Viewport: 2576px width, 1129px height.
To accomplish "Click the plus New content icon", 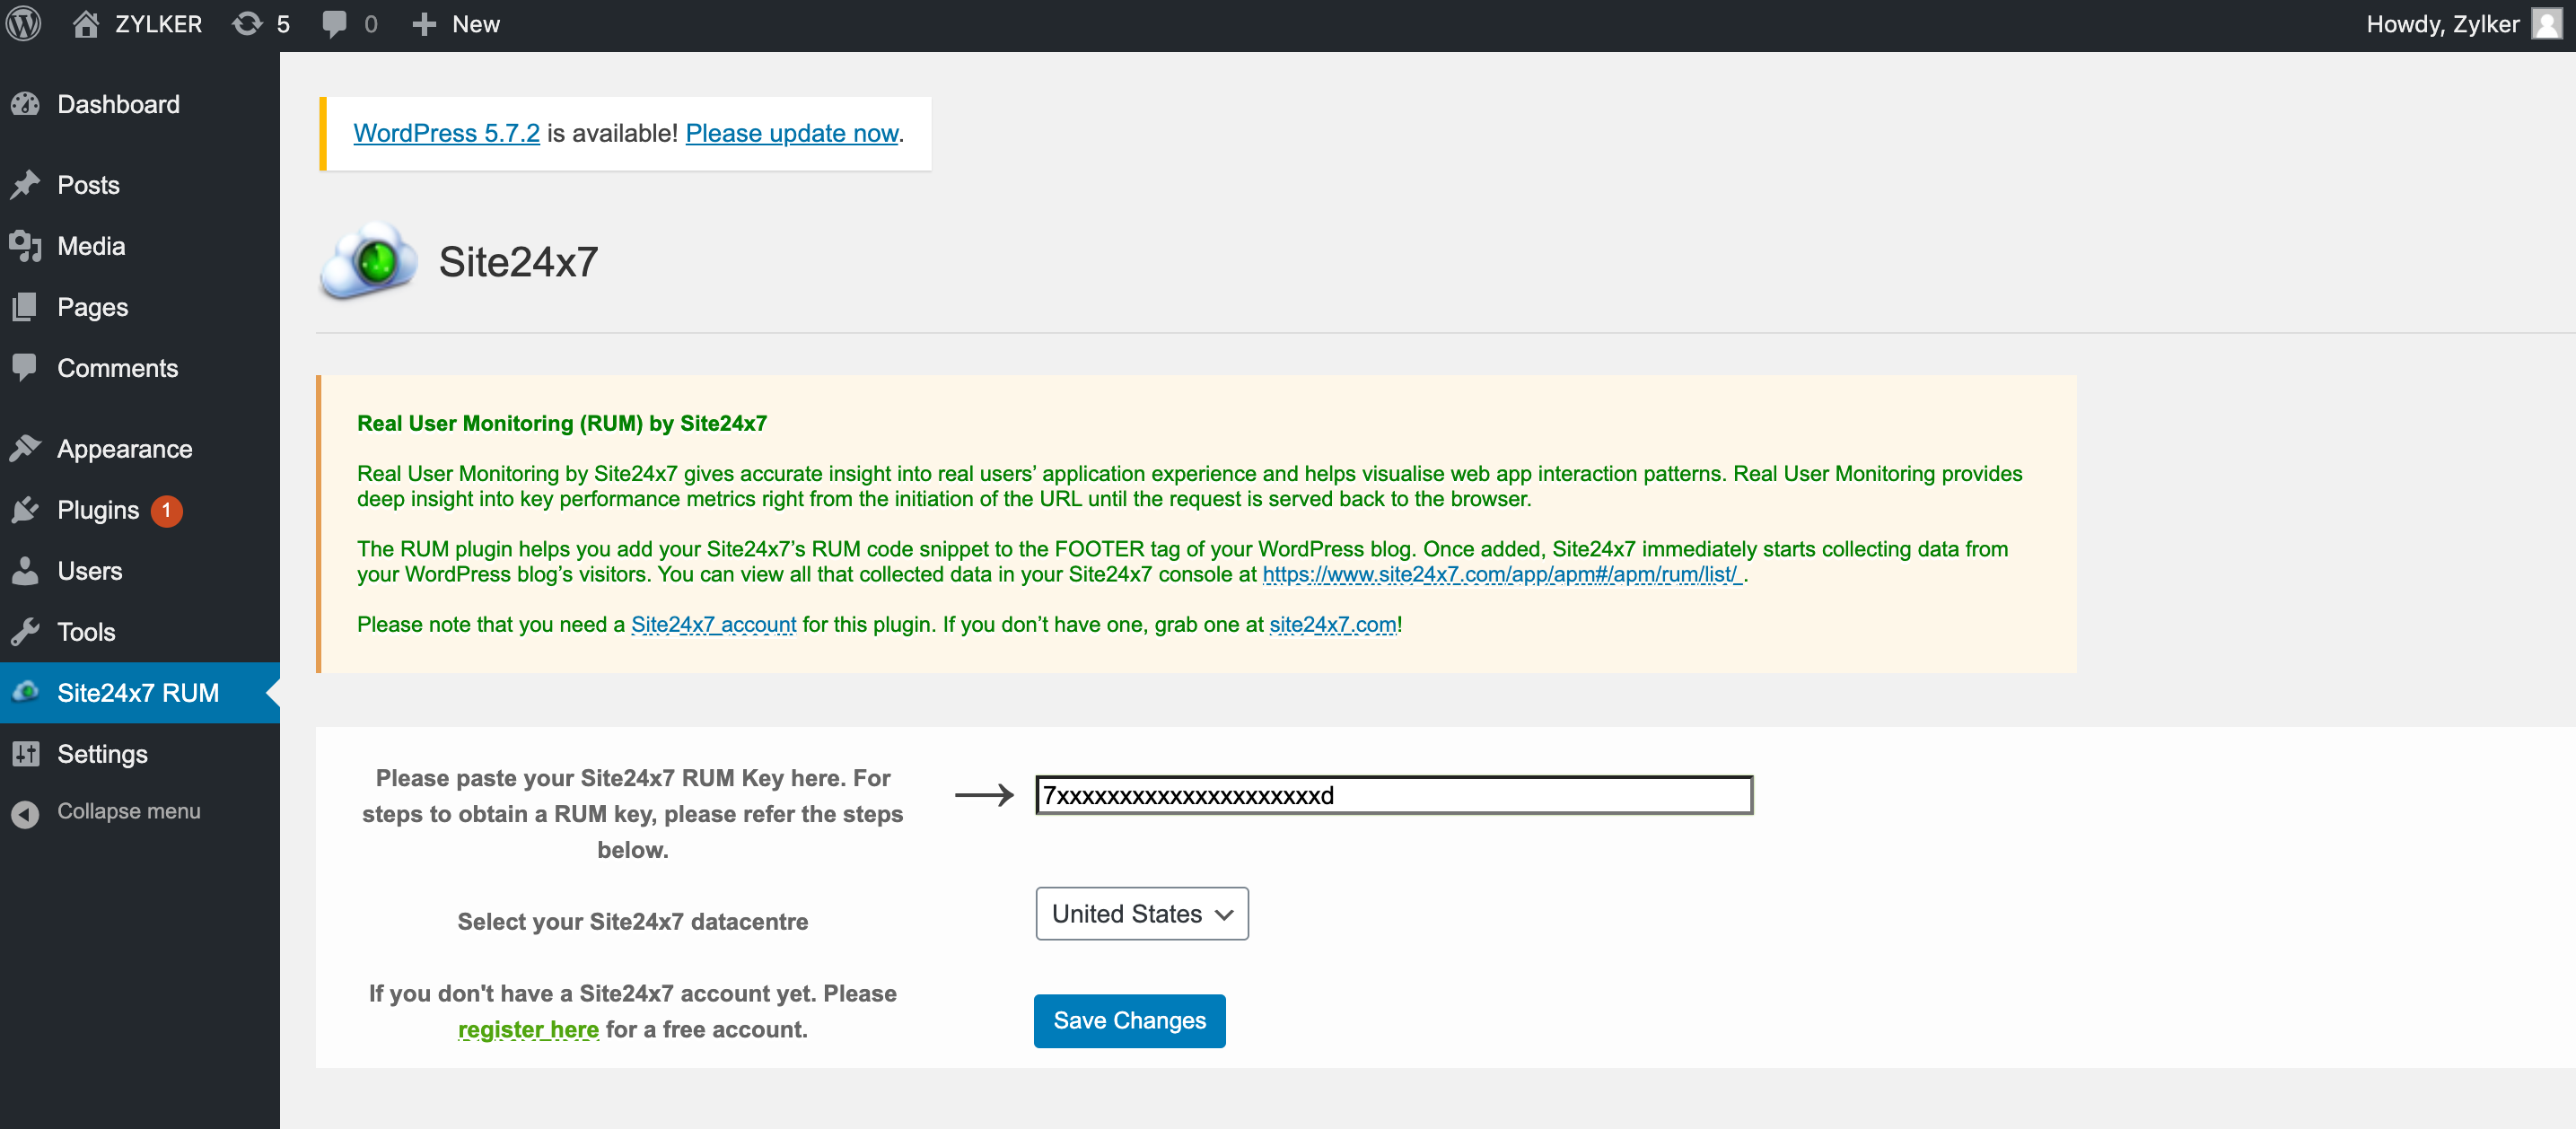I will [424, 24].
